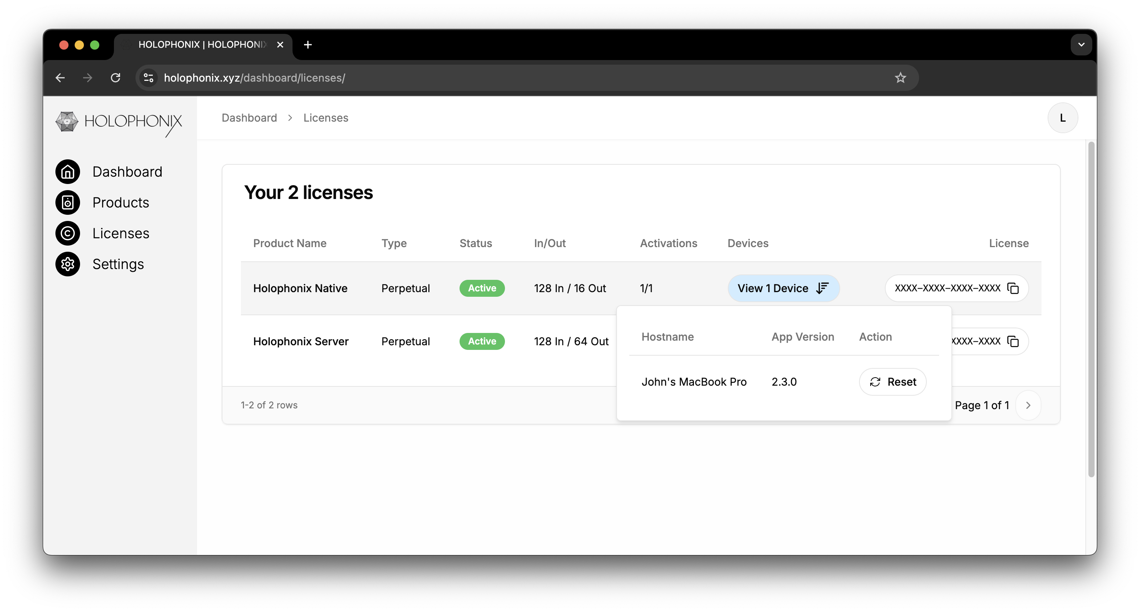View site information icon in address bar

click(148, 78)
